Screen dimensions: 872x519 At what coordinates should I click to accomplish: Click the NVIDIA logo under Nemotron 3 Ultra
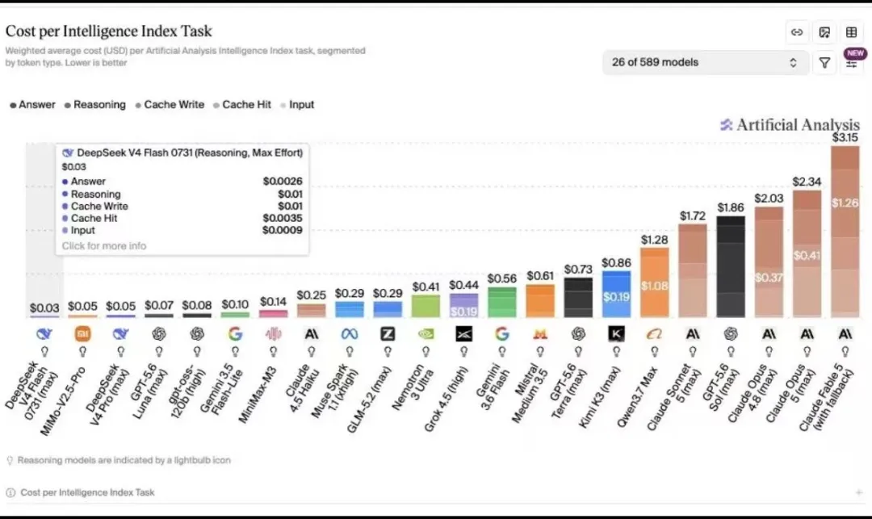tap(426, 334)
